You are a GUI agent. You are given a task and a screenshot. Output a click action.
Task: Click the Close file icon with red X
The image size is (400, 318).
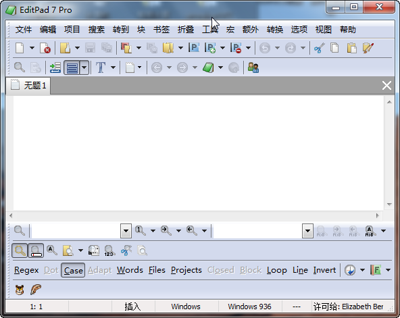[45, 48]
